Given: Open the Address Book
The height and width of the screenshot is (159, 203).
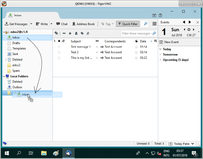Looking at the screenshot, I should (x=83, y=24).
